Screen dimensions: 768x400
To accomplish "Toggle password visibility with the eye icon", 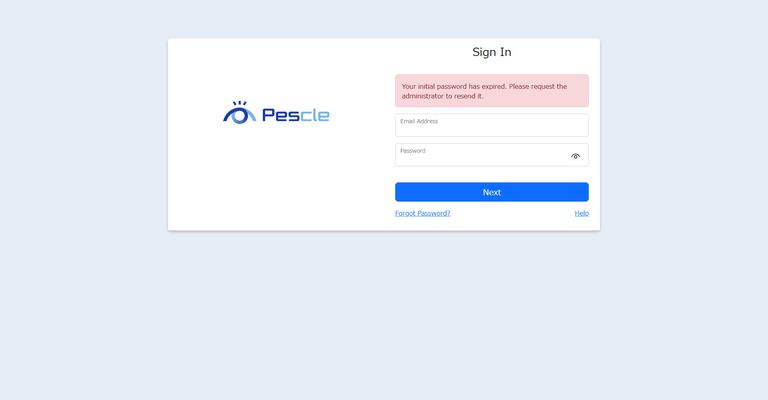I will tap(575, 156).
